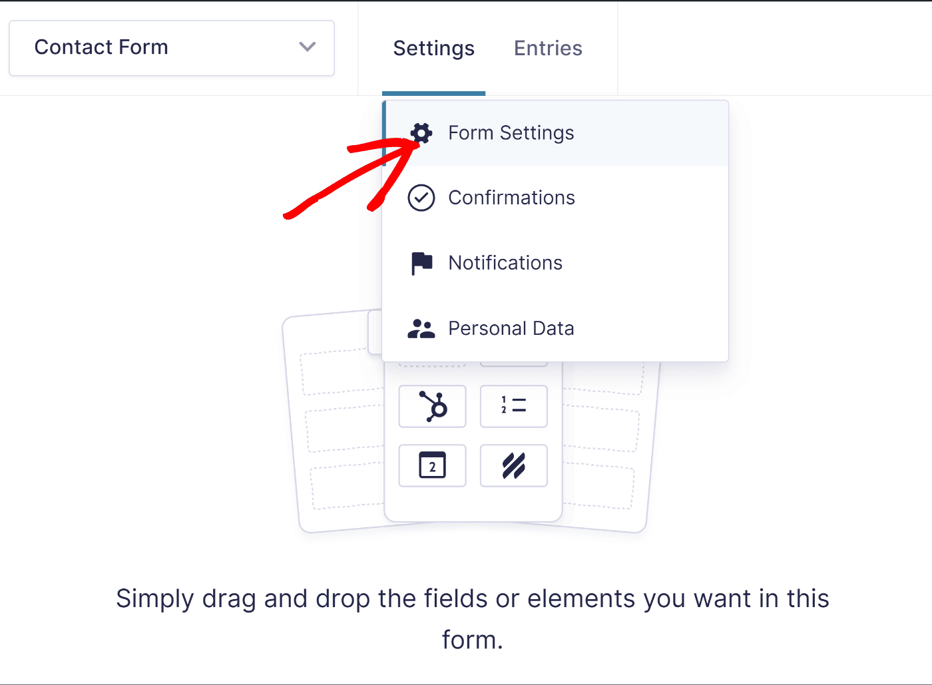Select the numbered list field icon

pyautogui.click(x=513, y=406)
